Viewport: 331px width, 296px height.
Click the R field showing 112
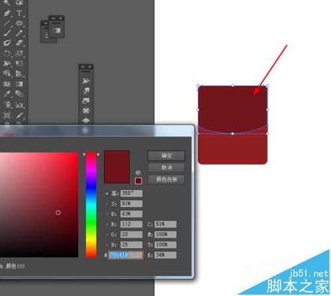[131, 224]
